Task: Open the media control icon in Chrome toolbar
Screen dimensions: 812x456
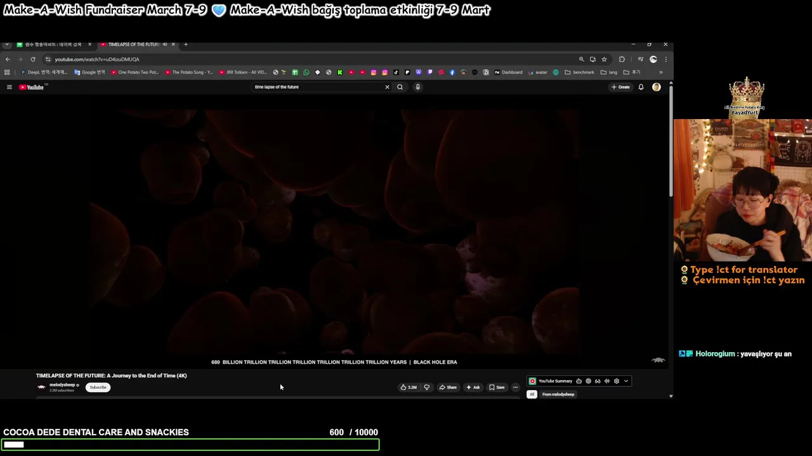Action: click(640, 59)
